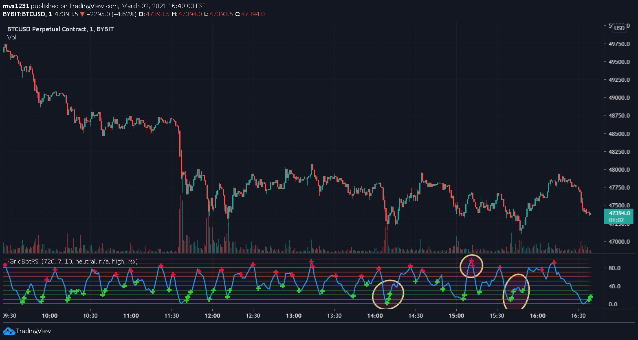Click the Vol indicator label

[x=12, y=37]
